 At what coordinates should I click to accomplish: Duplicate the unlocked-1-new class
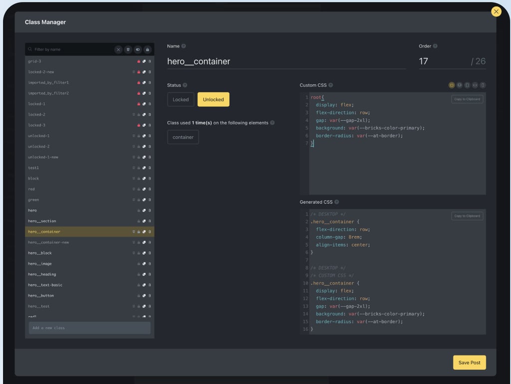pyautogui.click(x=144, y=157)
